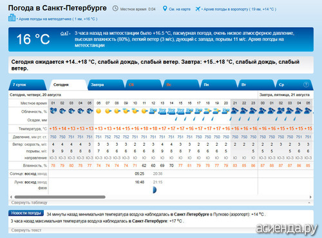Switch to the 7 суток tab
The image size is (322, 238).
[x=27, y=84]
